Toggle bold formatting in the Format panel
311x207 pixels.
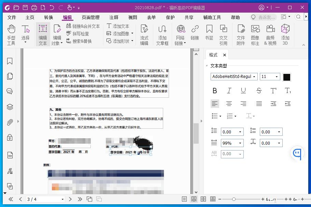214,91
